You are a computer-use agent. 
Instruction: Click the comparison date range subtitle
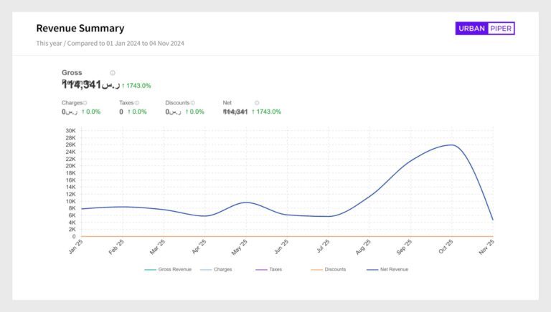pyautogui.click(x=110, y=43)
